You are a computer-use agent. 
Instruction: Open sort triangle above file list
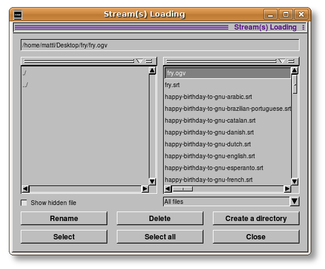click(282, 61)
